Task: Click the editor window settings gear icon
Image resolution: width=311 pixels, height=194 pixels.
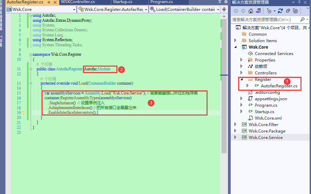Action: 226,2
